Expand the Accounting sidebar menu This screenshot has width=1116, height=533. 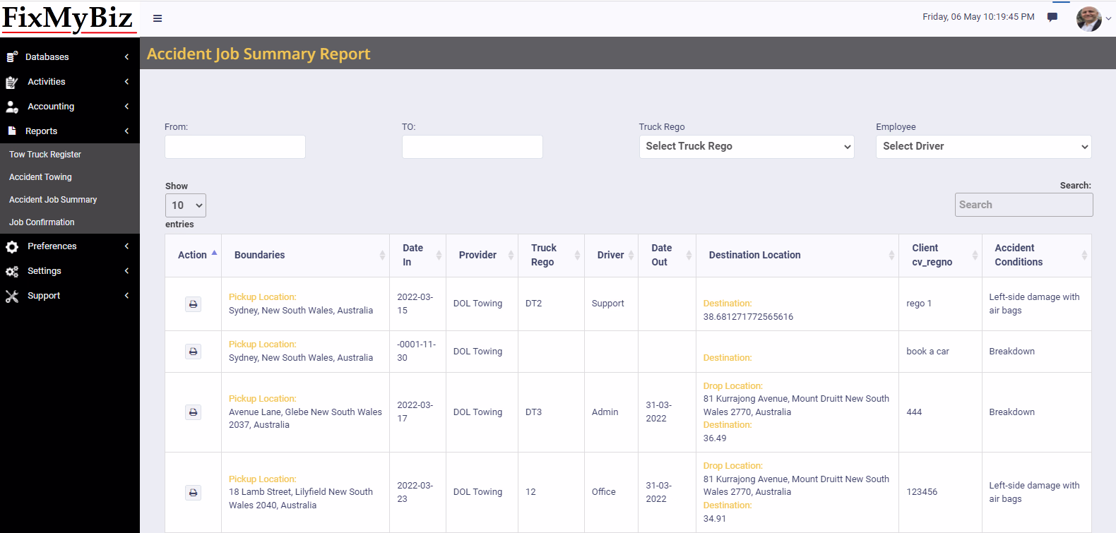[51, 107]
